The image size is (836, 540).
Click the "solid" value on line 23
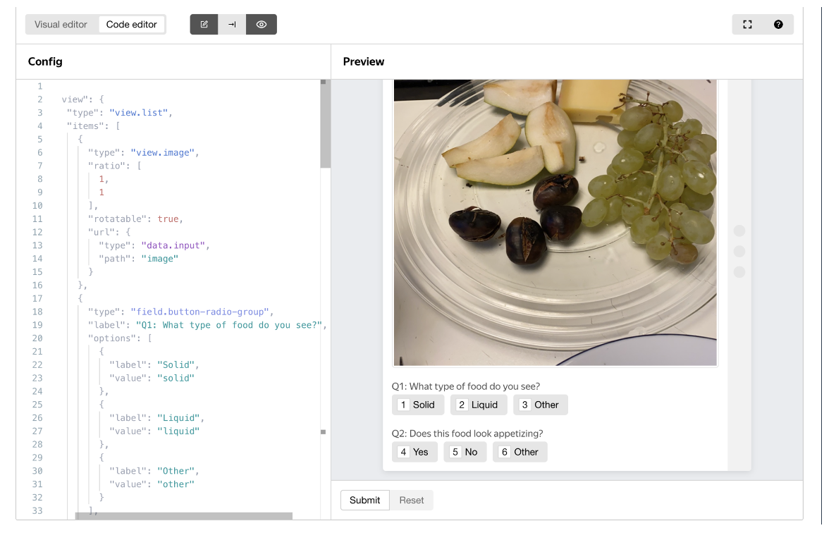176,378
